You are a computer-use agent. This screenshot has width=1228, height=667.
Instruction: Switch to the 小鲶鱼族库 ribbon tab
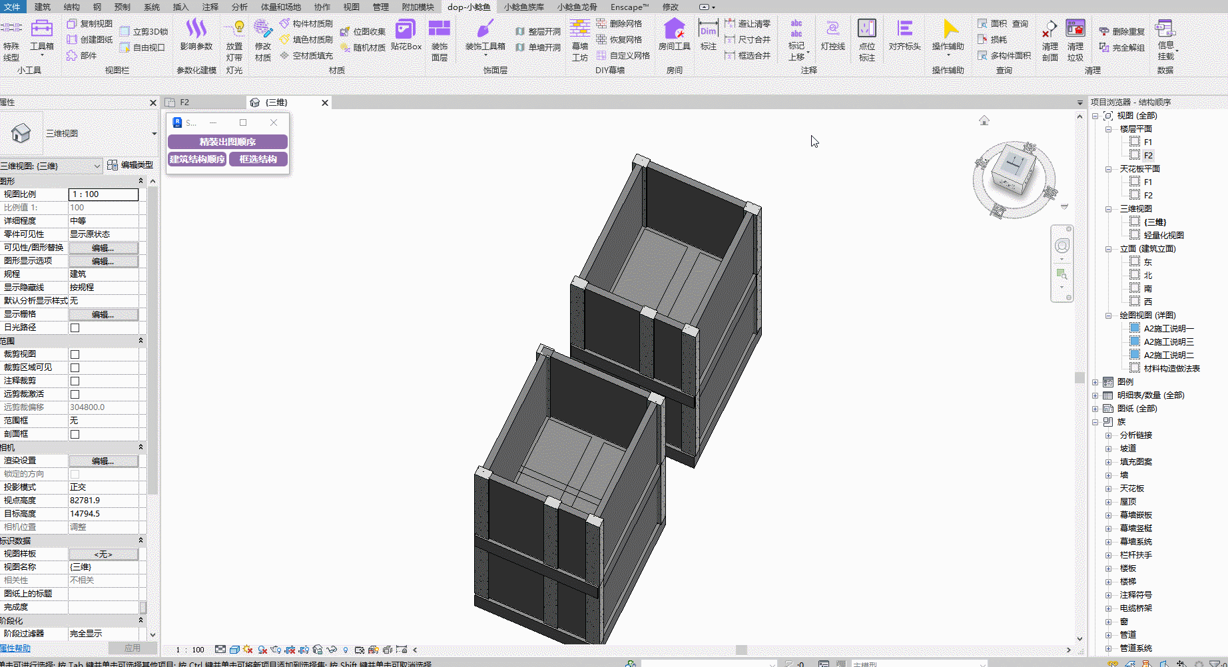(x=523, y=7)
